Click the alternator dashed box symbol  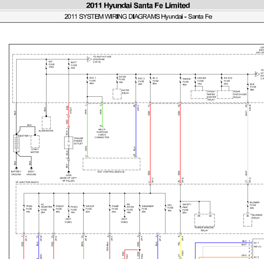pos(46,123)
